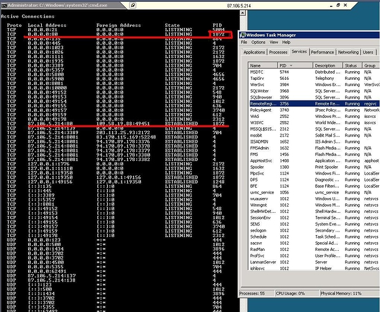Click the foreign address 109.58.19.88:49451
Image resolution: width=380 pixels, height=312 pixels.
click(123, 124)
